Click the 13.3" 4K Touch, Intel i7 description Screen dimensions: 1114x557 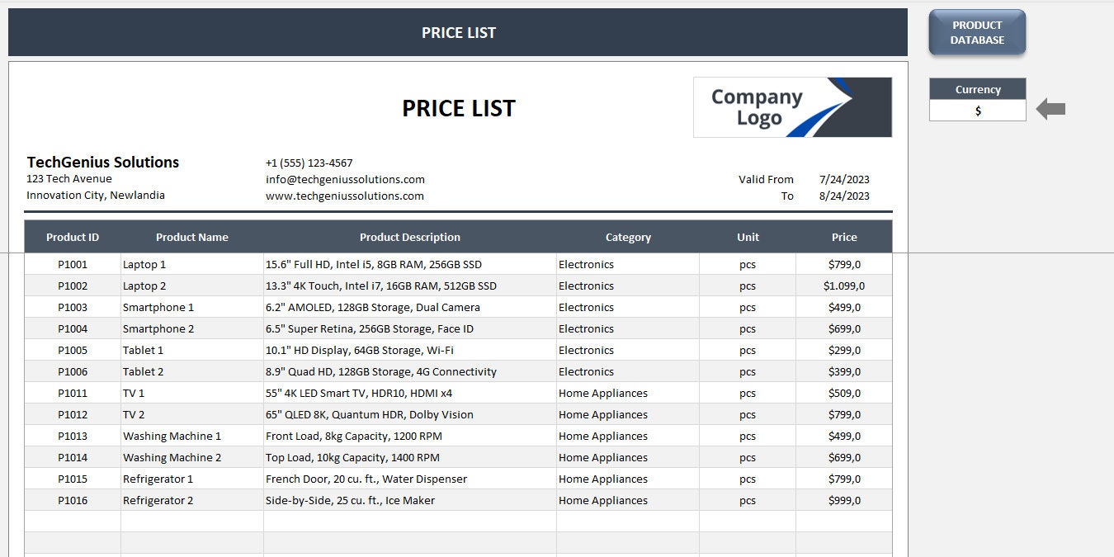point(410,286)
